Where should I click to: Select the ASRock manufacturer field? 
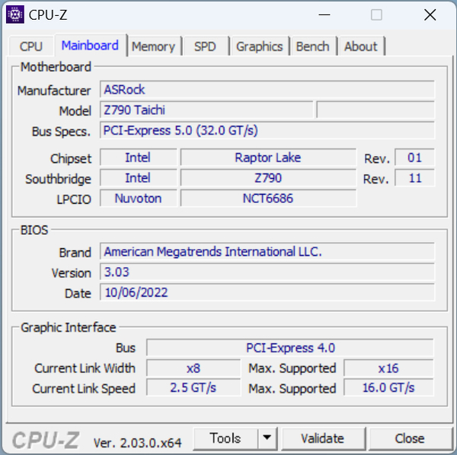point(267,89)
